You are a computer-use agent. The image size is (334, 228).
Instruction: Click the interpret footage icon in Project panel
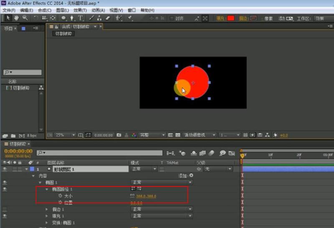[5, 136]
